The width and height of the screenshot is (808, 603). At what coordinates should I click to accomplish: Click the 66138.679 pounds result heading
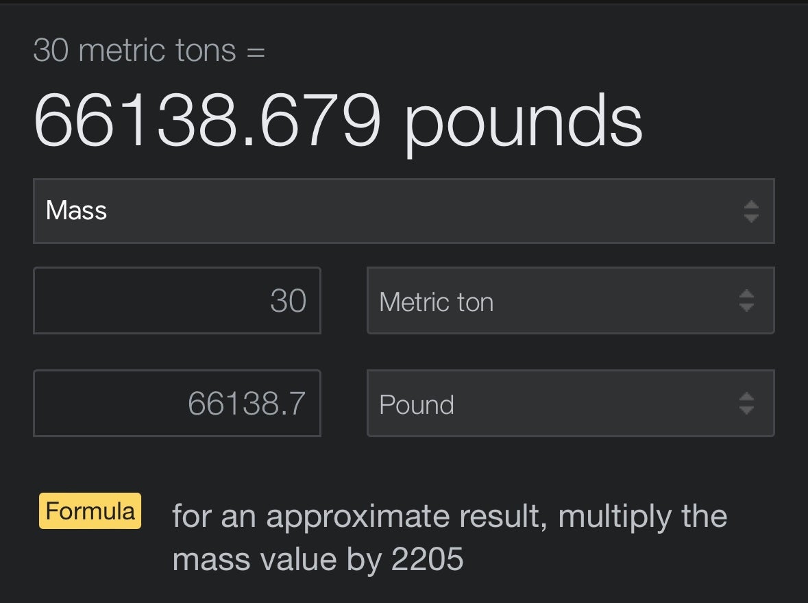tap(337, 121)
